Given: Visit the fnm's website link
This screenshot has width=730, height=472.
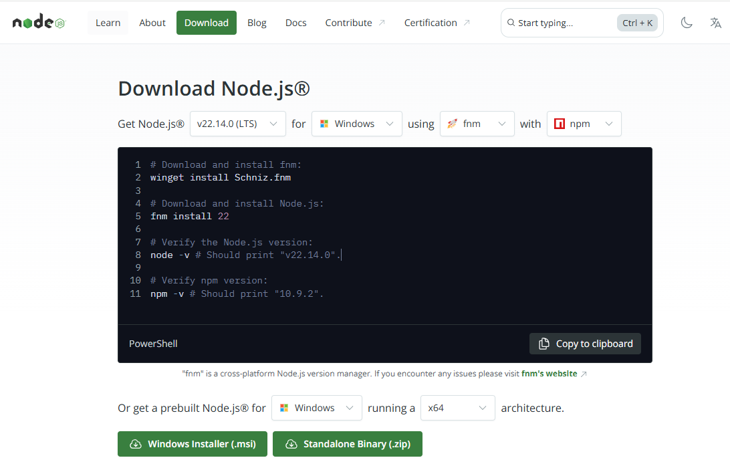Looking at the screenshot, I should [549, 374].
